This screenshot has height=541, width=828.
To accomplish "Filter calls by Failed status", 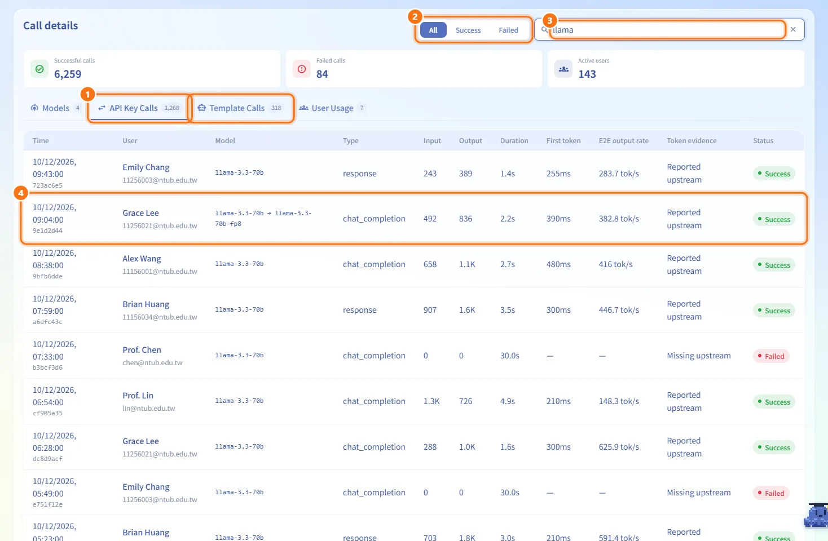I will pos(508,30).
